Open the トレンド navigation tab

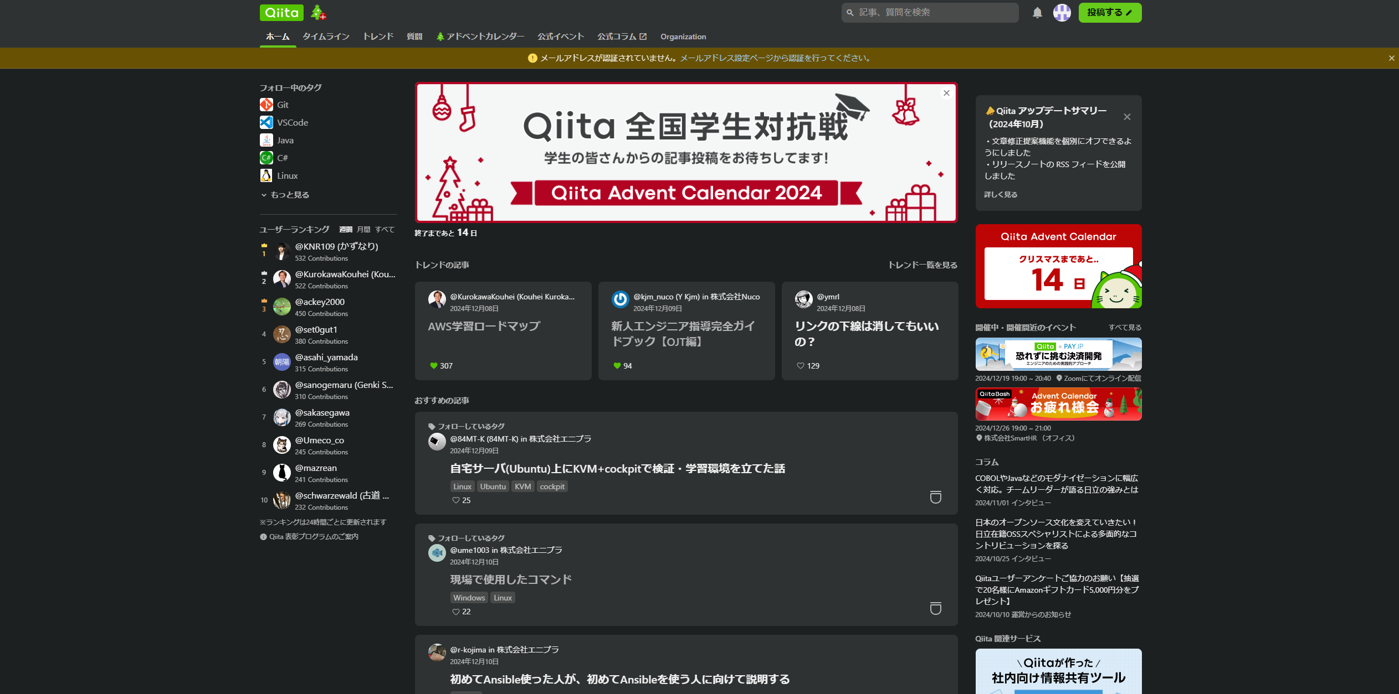[378, 37]
